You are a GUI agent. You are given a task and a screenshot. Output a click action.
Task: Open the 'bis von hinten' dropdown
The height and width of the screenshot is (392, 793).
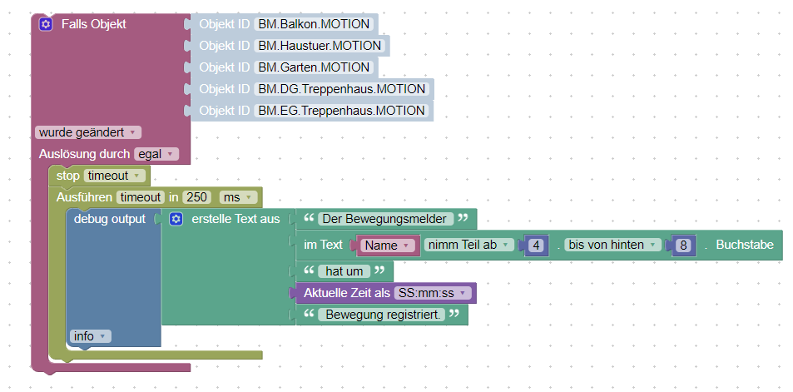(612, 245)
